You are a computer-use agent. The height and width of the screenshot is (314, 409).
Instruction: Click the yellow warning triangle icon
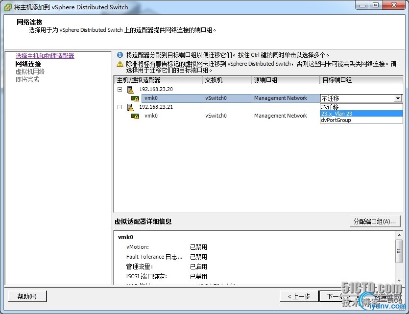pyautogui.click(x=120, y=64)
